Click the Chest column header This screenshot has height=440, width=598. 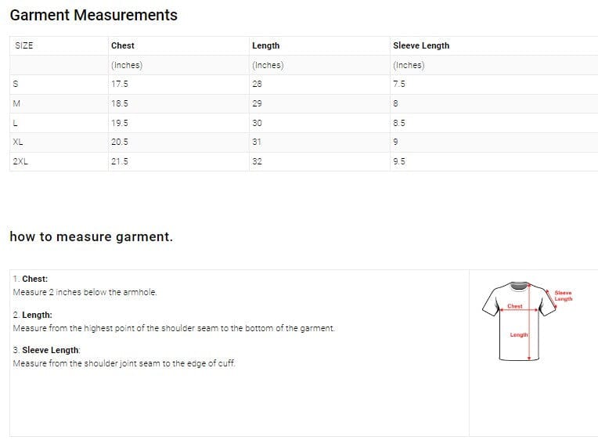[x=123, y=45]
